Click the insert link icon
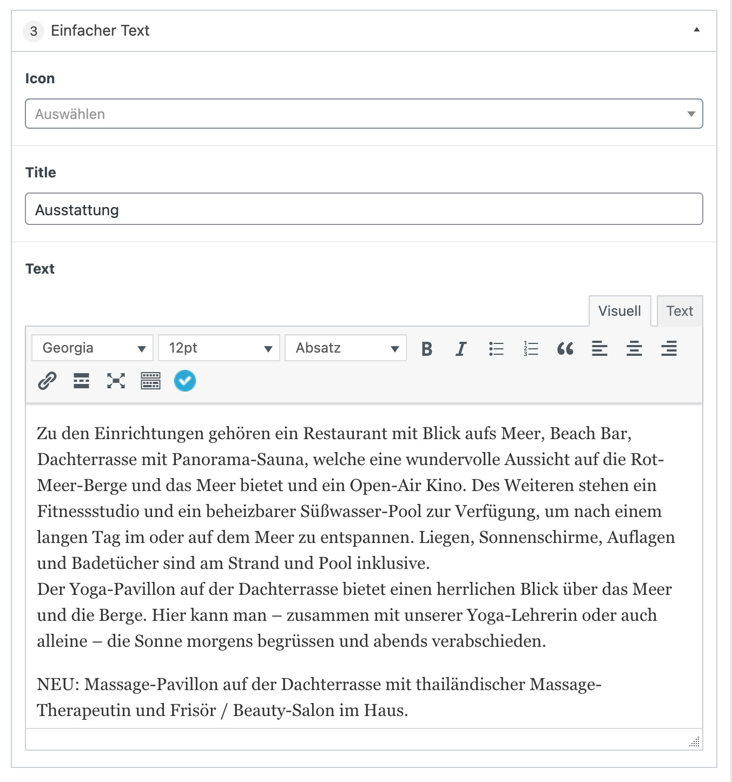Viewport: 732px width, 782px height. (48, 381)
